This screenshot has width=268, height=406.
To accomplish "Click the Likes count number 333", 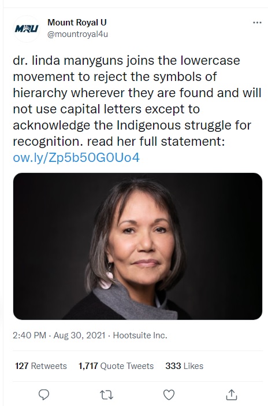I will 173,366.
